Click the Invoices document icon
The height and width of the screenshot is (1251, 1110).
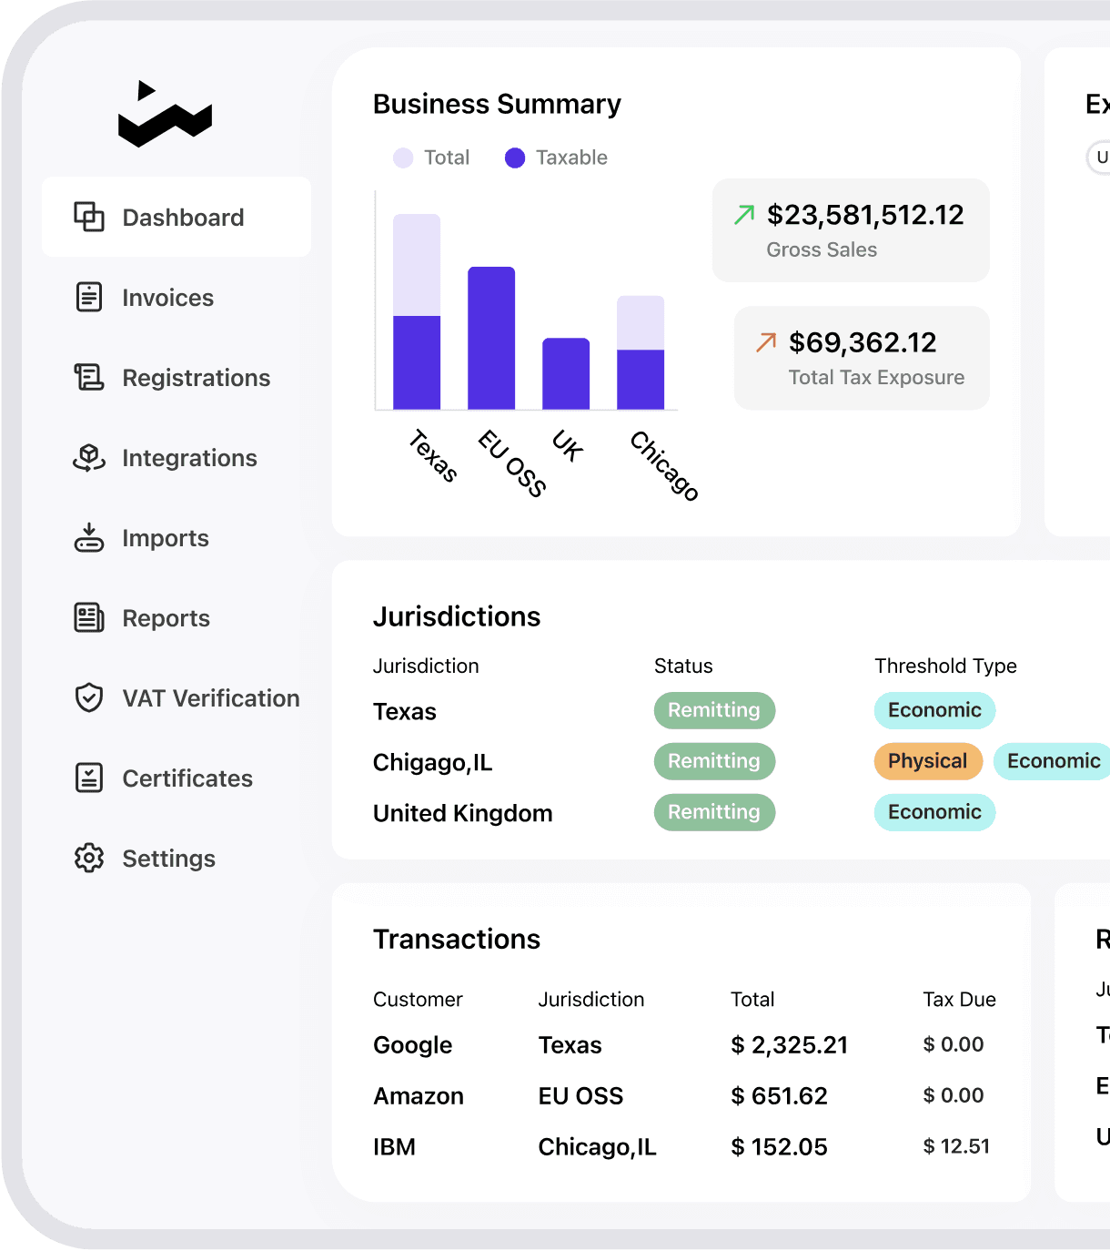[89, 297]
